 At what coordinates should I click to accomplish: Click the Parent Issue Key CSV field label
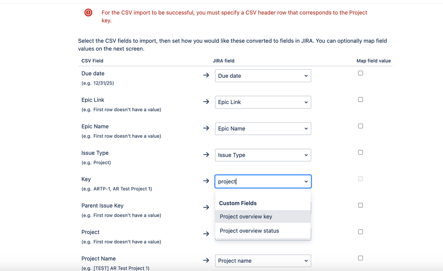point(102,206)
